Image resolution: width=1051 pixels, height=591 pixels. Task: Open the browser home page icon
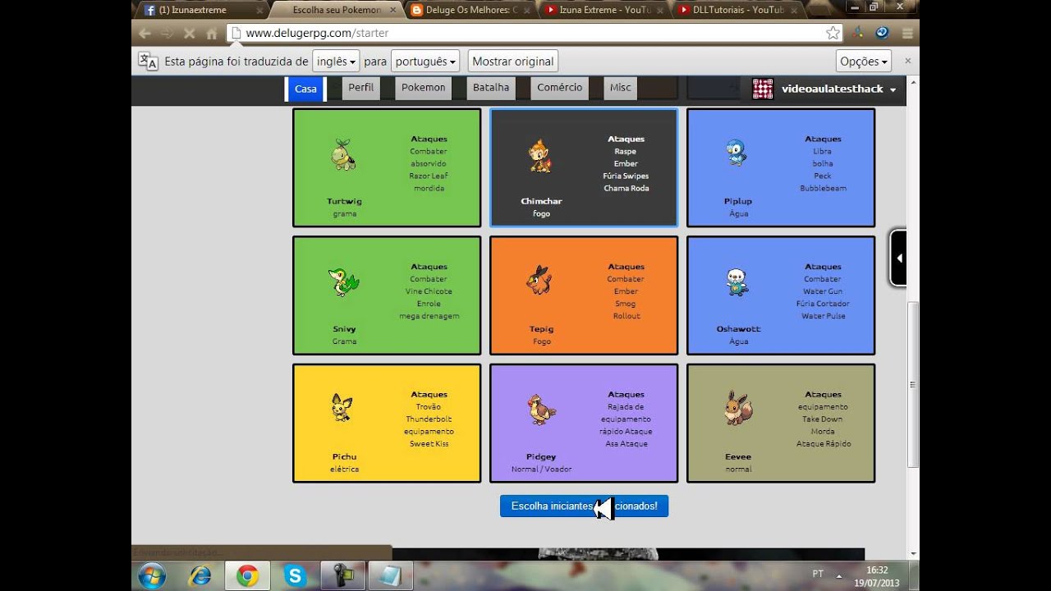[212, 34]
